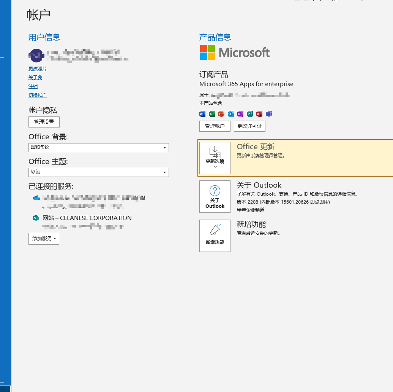Click the 网站 – CELANESE CORPORATION entry
393x392 pixels.
click(87, 218)
